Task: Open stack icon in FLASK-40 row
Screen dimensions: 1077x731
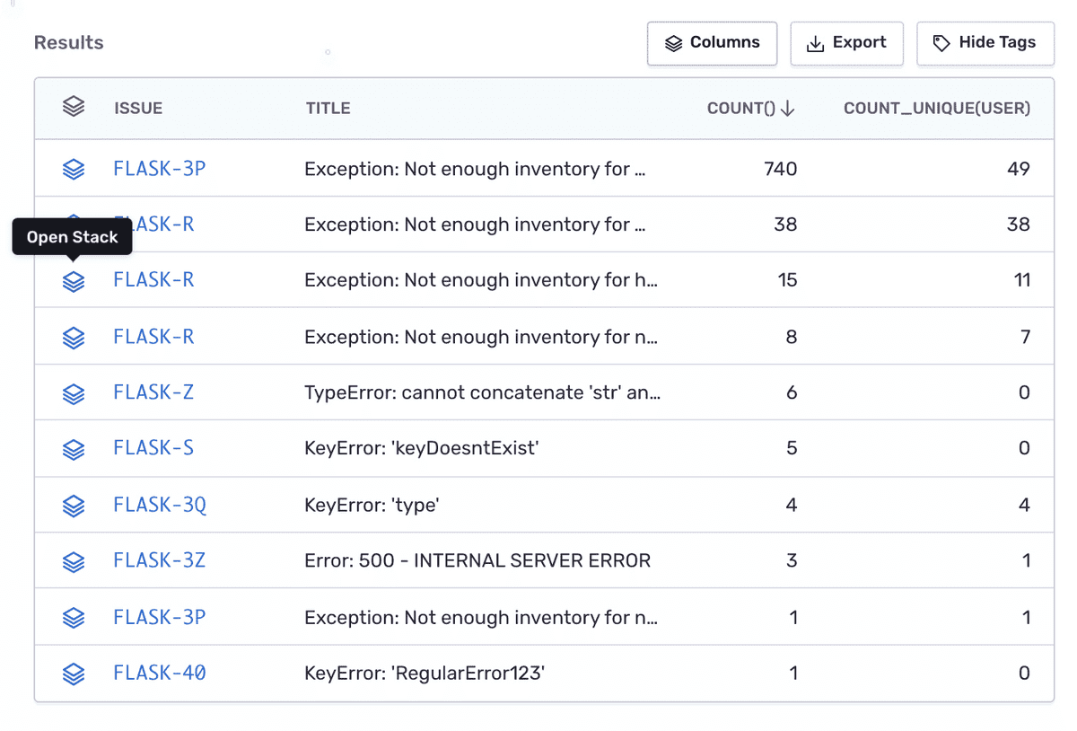Action: click(74, 674)
